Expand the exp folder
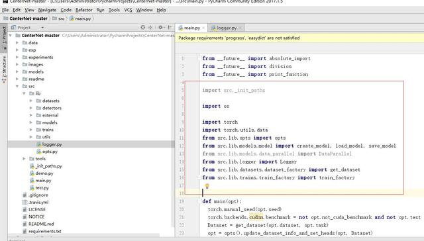Viewport: 424px width, 241px height. click(17, 50)
